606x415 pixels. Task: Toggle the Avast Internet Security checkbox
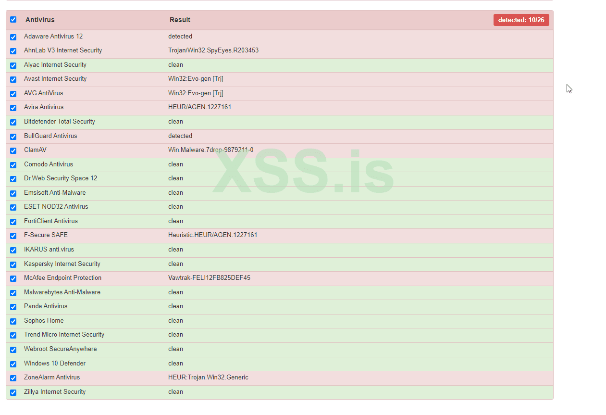(x=13, y=79)
